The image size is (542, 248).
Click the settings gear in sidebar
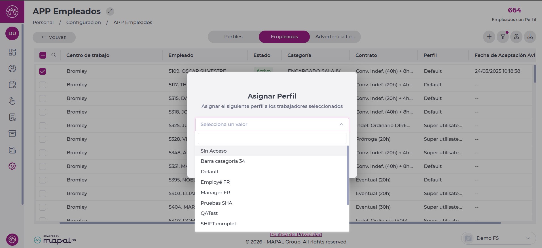12,166
